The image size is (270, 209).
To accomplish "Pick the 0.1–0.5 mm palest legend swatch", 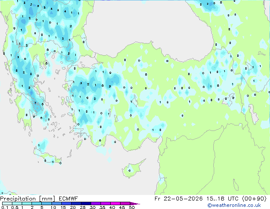I will pyautogui.click(x=7, y=203).
